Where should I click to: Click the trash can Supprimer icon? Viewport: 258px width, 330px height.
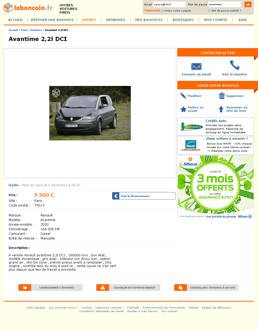(x=221, y=96)
